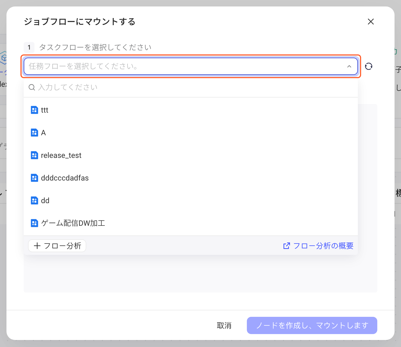The height and width of the screenshot is (347, 401).
Task: Click the ジョブフローにマウントする dialog title
Action: click(x=80, y=22)
